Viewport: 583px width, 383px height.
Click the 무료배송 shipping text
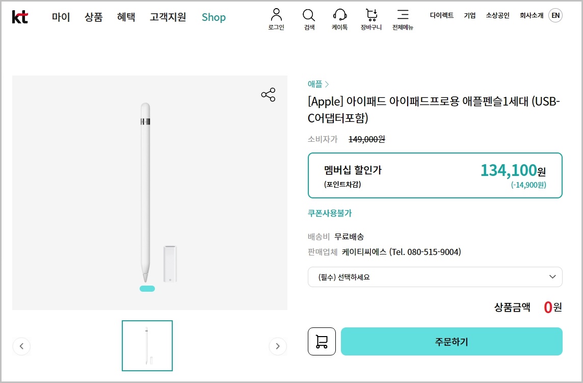(349, 237)
